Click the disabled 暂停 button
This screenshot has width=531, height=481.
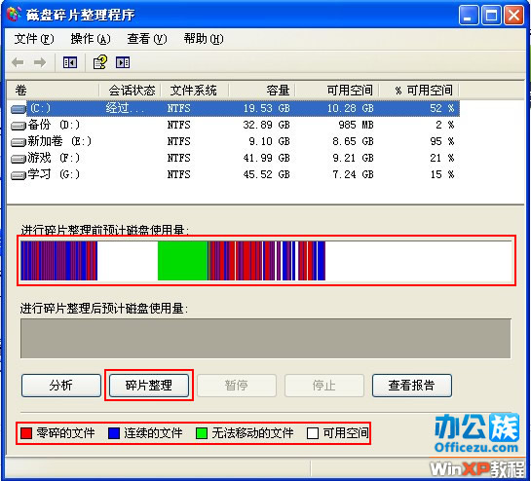click(x=237, y=386)
